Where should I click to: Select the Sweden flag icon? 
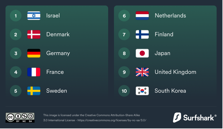(34, 91)
